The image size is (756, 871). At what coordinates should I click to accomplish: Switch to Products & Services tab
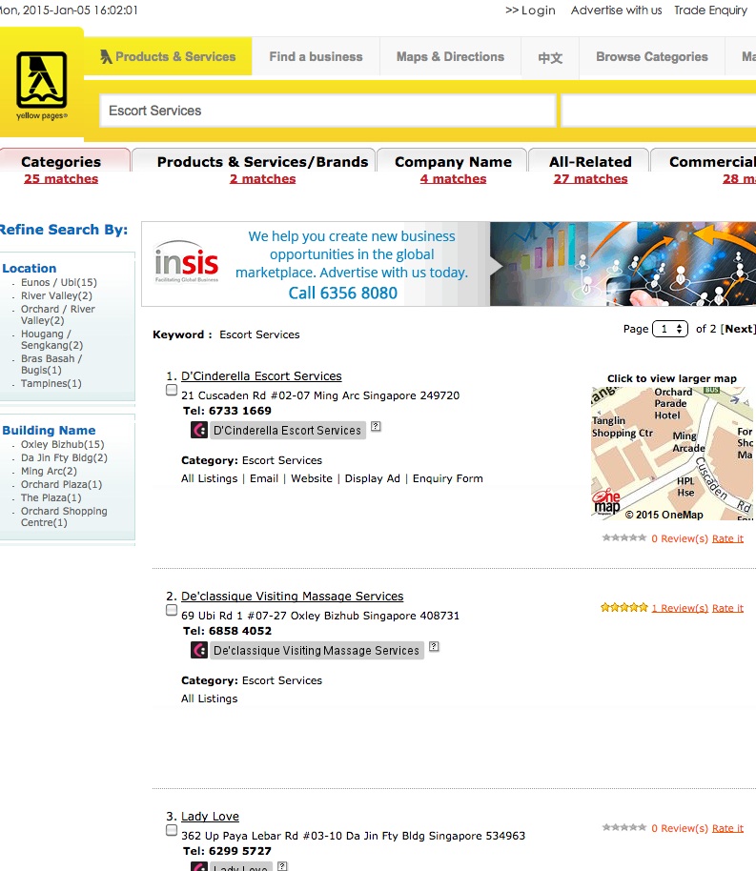pos(168,56)
